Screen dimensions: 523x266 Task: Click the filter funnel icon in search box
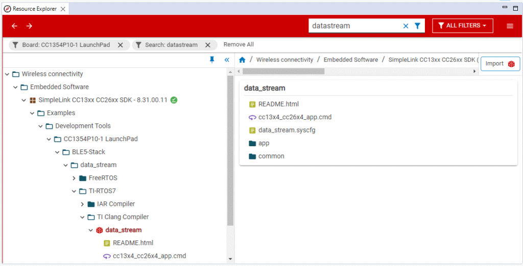click(x=417, y=26)
